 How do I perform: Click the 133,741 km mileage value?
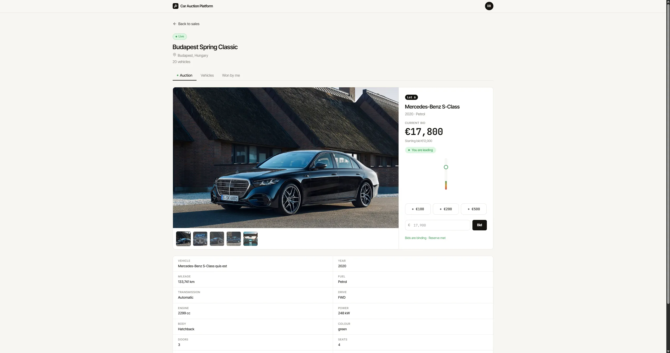[x=186, y=282]
